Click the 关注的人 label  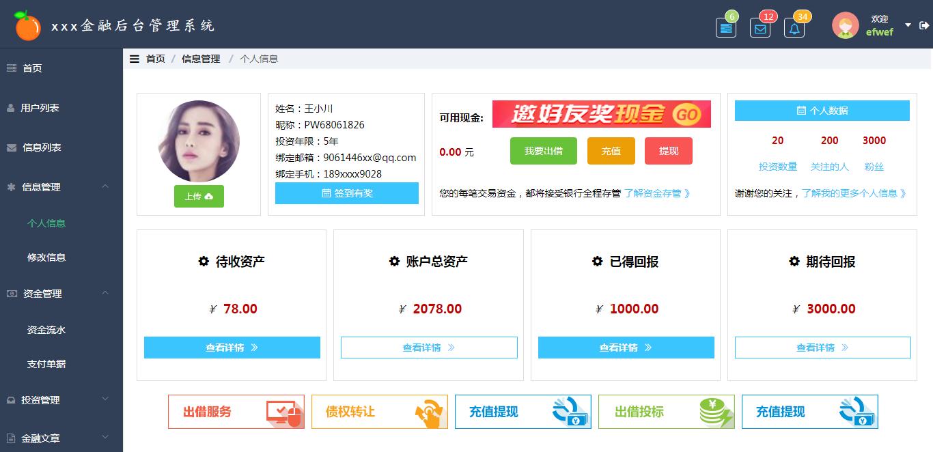coord(830,167)
